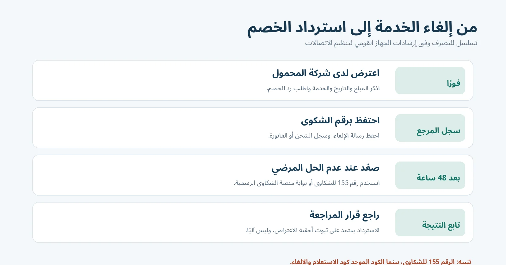
Task: Click the "فورًا" step badge
Action: point(430,80)
